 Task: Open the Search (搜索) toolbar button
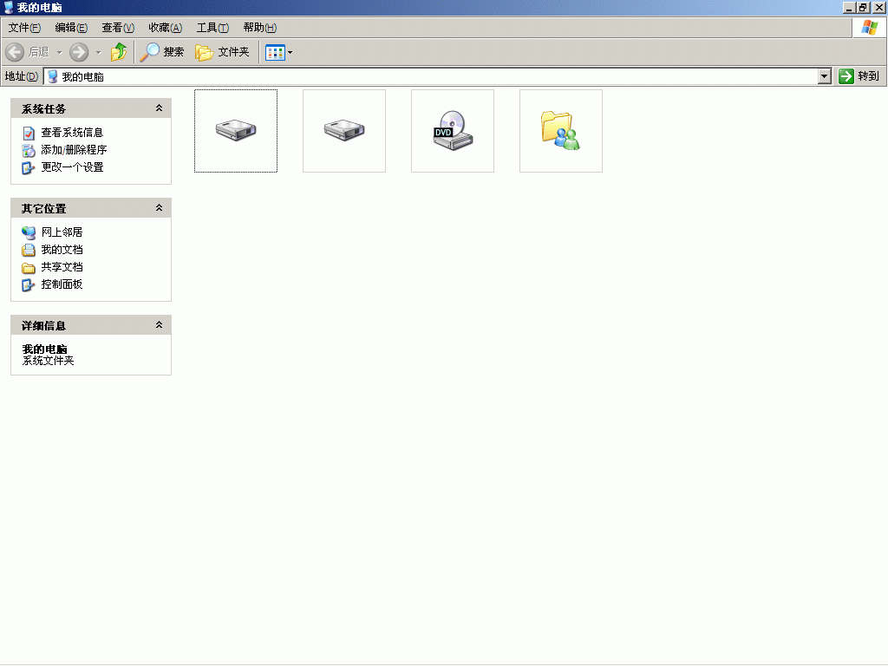point(162,52)
